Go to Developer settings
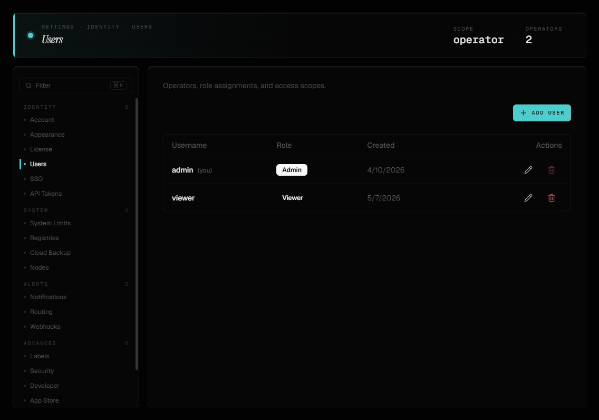599x420 pixels. point(44,386)
